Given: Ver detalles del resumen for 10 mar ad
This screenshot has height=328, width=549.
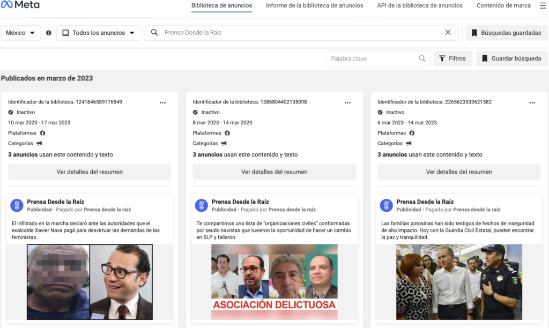Looking at the screenshot, I should coord(90,172).
